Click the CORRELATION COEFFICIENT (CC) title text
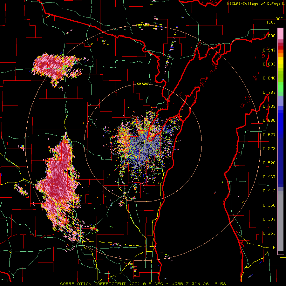286x286 pixels. (x=100, y=284)
